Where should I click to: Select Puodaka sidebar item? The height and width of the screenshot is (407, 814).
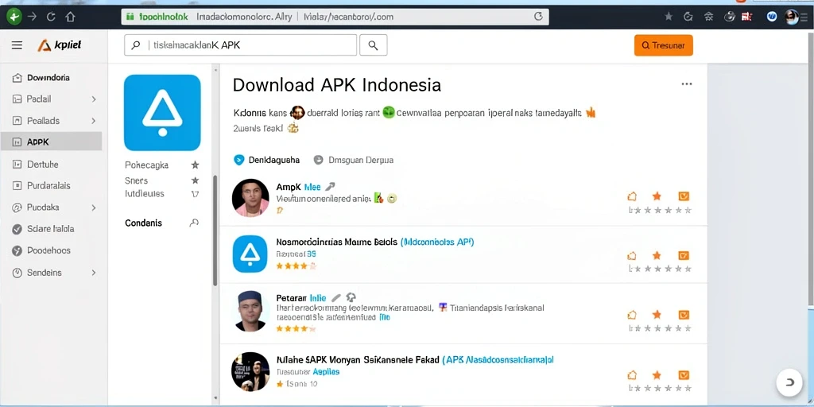[x=43, y=207]
